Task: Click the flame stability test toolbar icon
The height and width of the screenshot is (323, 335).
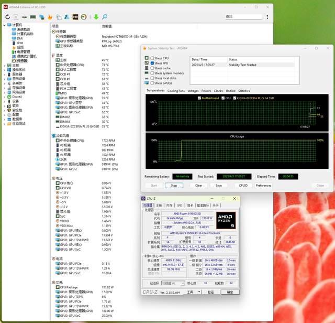Action: pos(50,17)
